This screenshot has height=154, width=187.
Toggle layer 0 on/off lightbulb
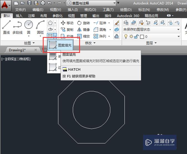pyautogui.click(x=126, y=36)
